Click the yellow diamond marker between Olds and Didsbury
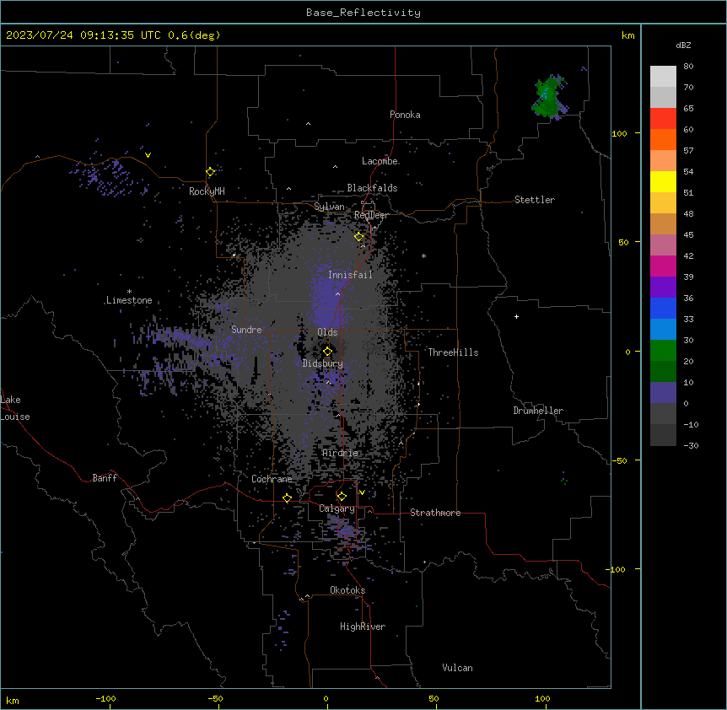This screenshot has height=710, width=727. (327, 351)
